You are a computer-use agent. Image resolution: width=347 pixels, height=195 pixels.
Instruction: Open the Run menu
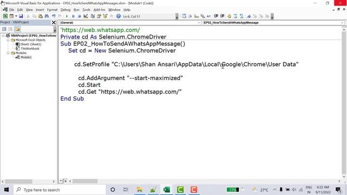tap(76, 10)
